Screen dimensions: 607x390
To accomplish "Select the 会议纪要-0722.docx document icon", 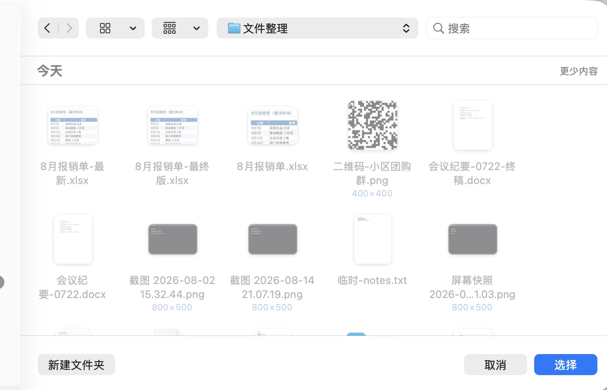I will pyautogui.click(x=73, y=239).
